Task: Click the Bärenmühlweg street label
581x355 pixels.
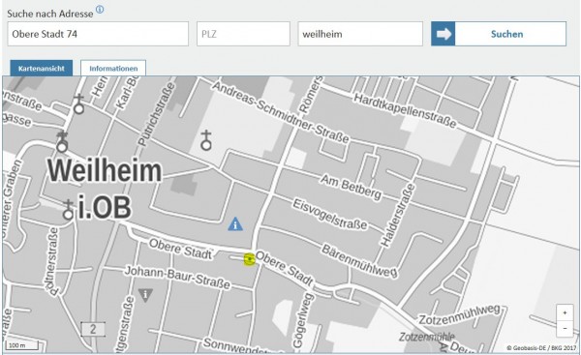Action: (x=359, y=260)
